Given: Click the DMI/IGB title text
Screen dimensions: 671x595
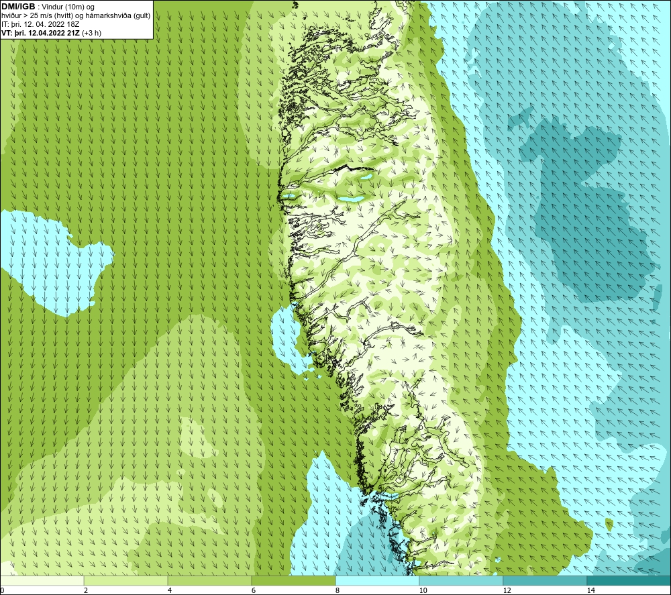Looking at the screenshot, I should pos(18,7).
